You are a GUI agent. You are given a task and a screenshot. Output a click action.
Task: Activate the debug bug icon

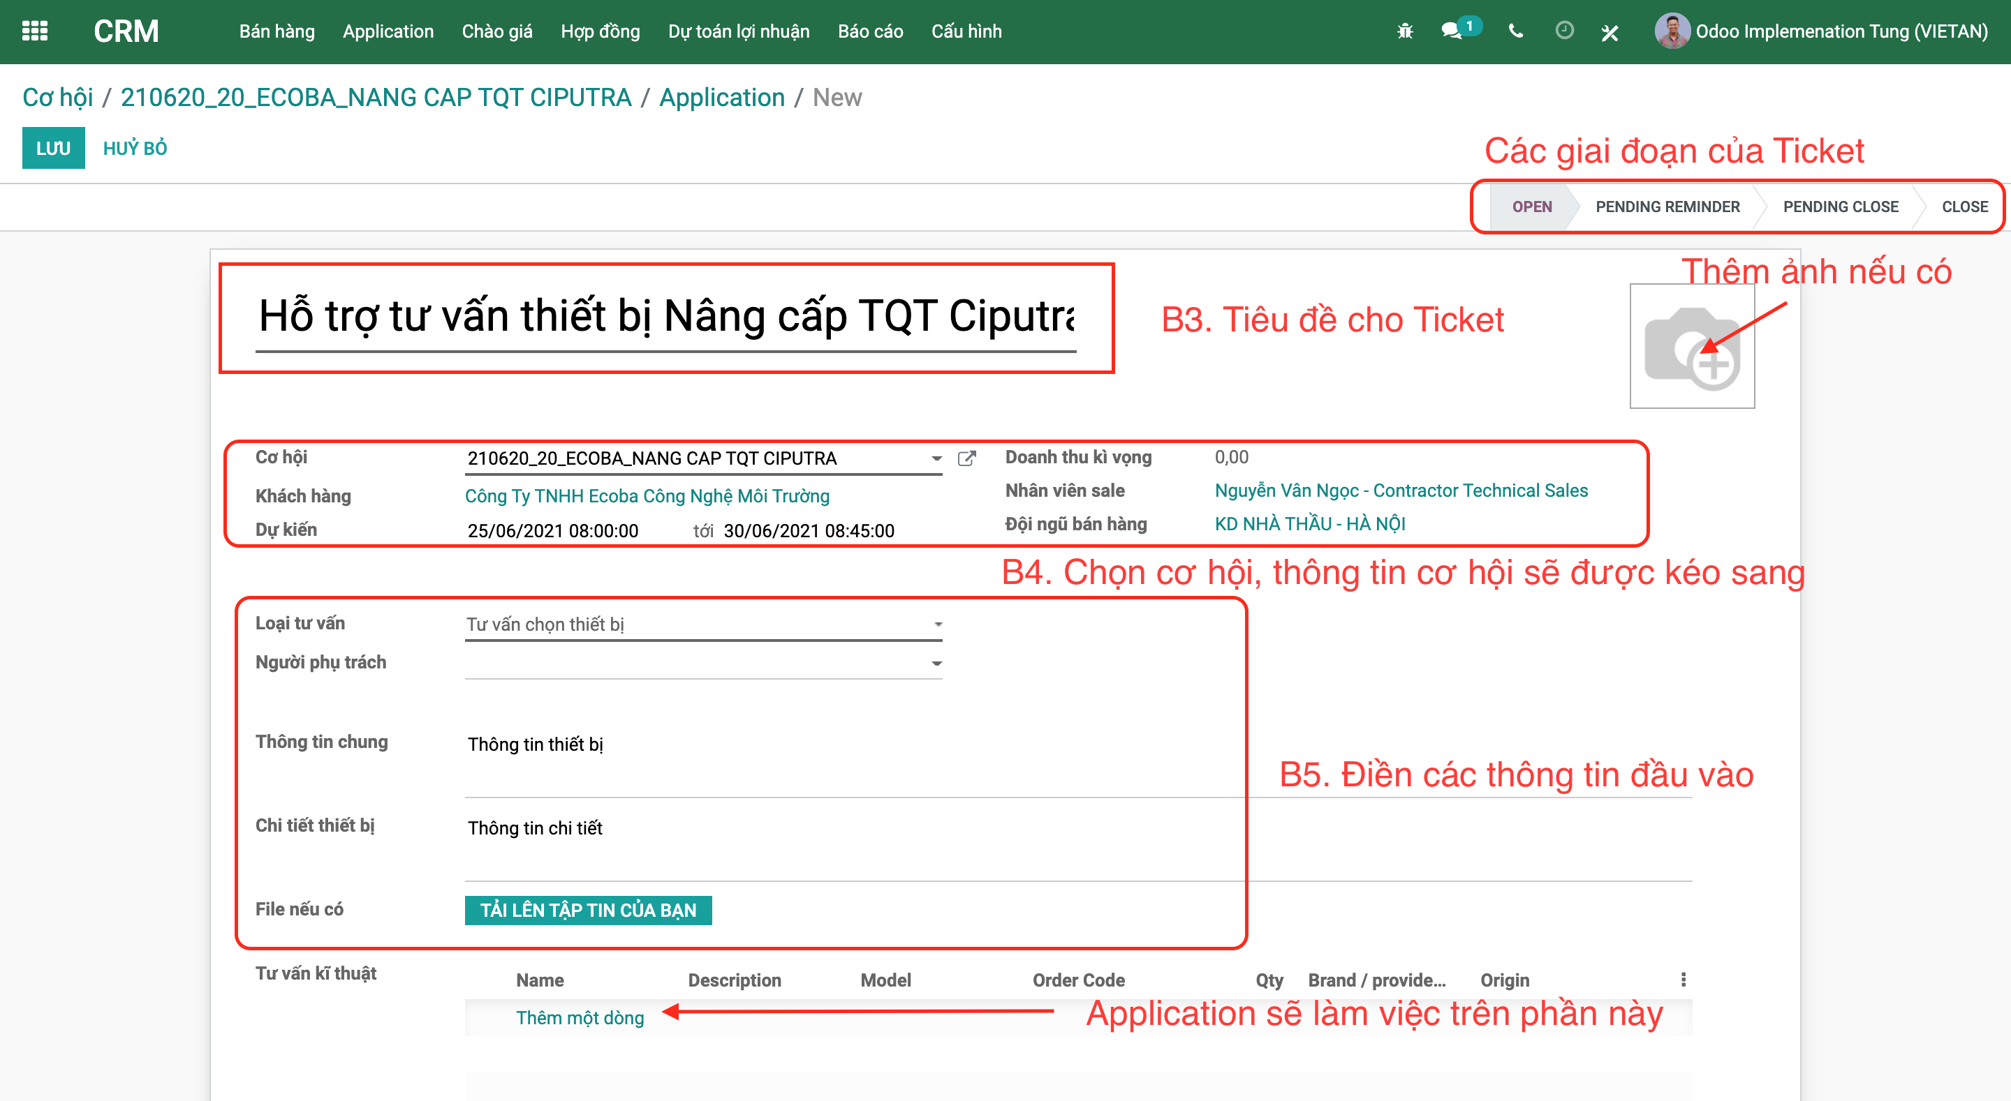coord(1404,31)
